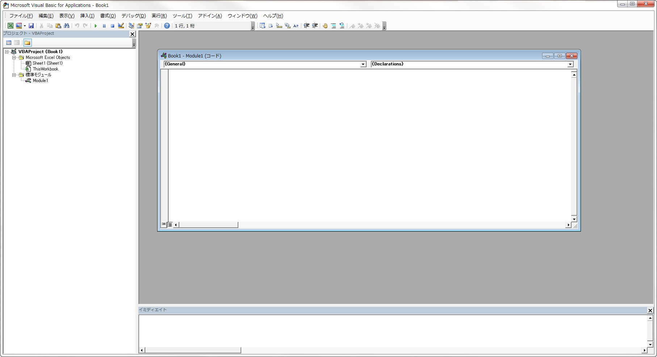The image size is (657, 357).
Task: Open Edit toolbar options arrow
Action: pos(384,26)
